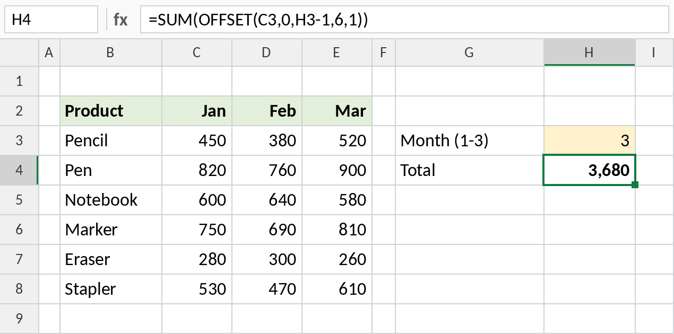Image resolution: width=674 pixels, height=334 pixels.
Task: Click Eraser's Jan value 280
Action: (197, 259)
